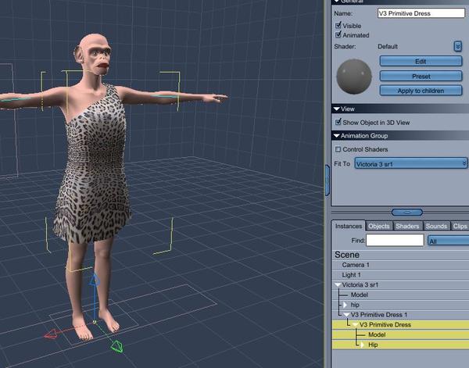
Task: Collapse the Victoria 3 sr1 tree node
Action: pyautogui.click(x=338, y=285)
